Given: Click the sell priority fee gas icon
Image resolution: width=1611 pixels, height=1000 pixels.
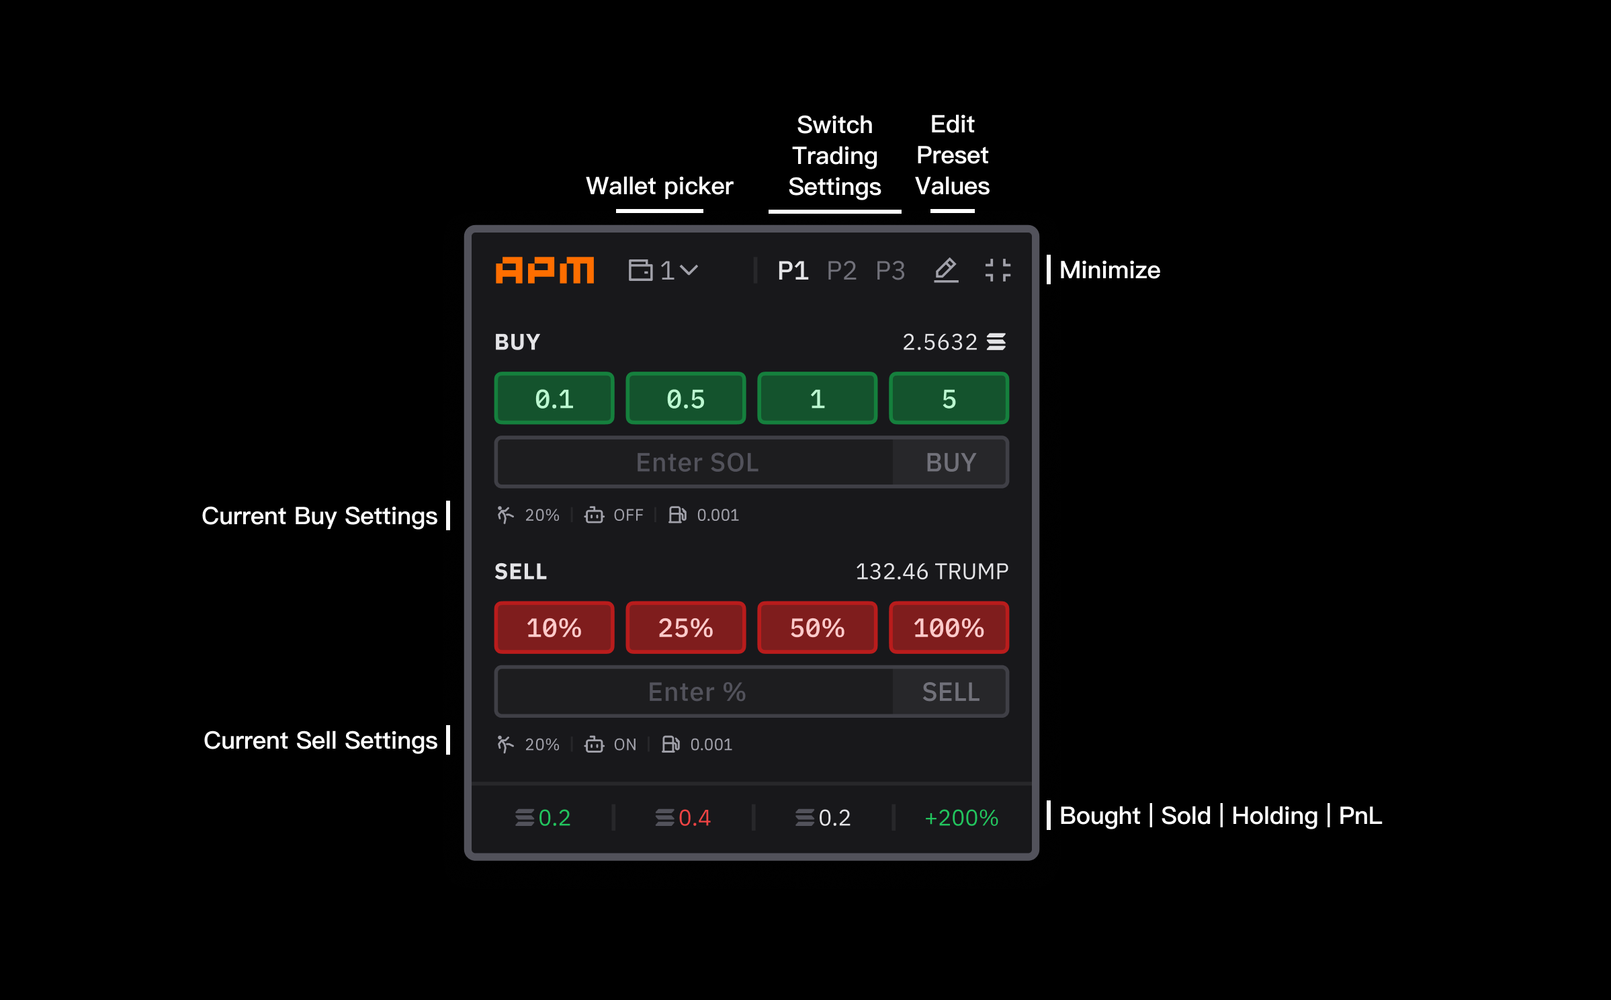Looking at the screenshot, I should (x=670, y=744).
